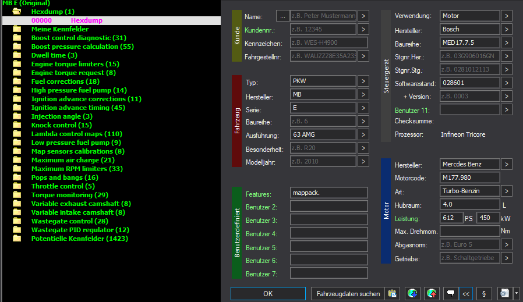Confirm with the OK button
Viewport: 523px width, 302px height.
pos(268,294)
